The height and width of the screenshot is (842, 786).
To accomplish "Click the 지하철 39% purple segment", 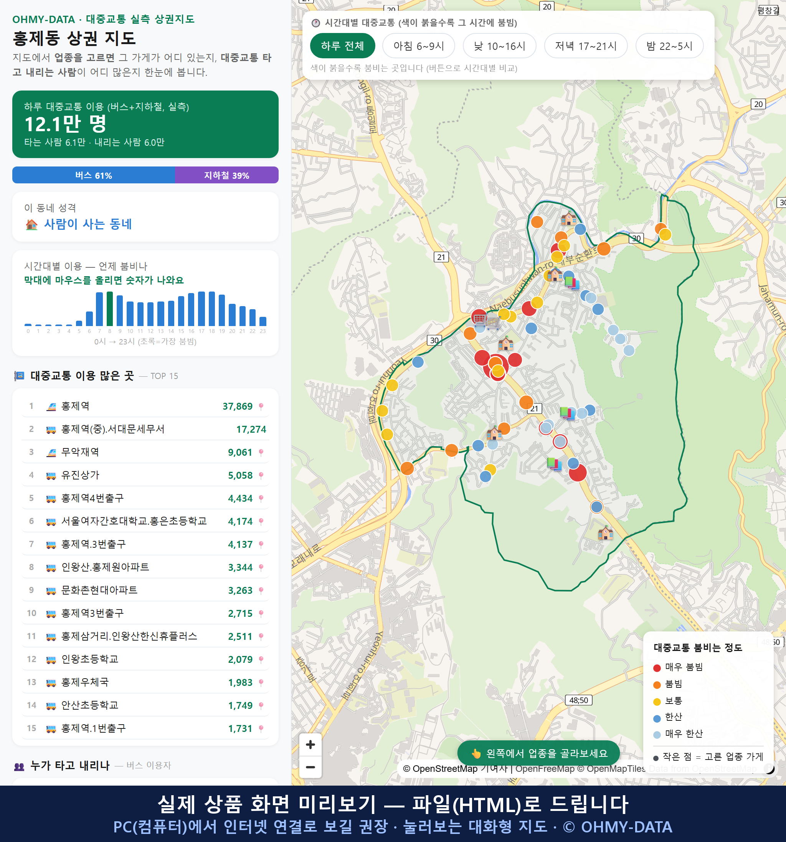I will pos(227,175).
